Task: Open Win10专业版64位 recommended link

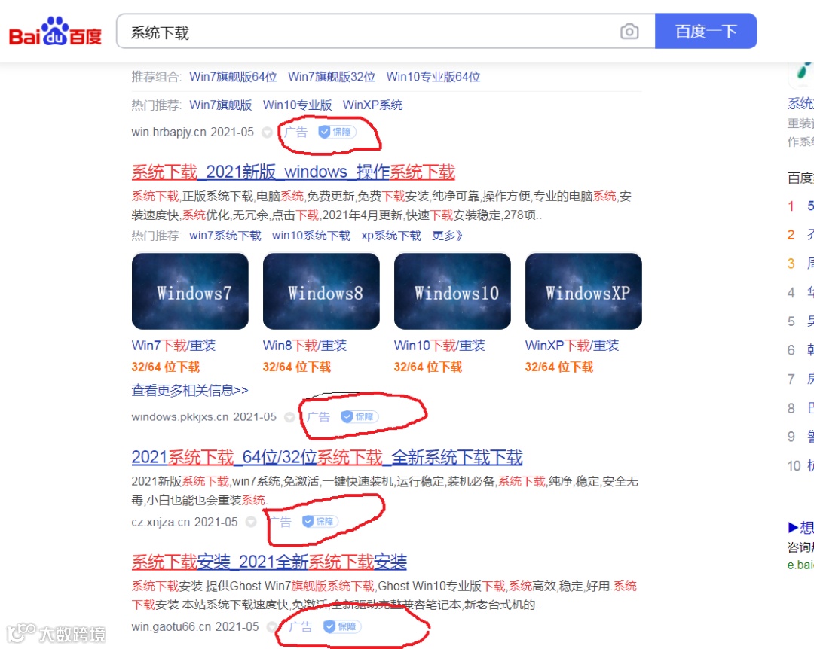Action: [433, 77]
